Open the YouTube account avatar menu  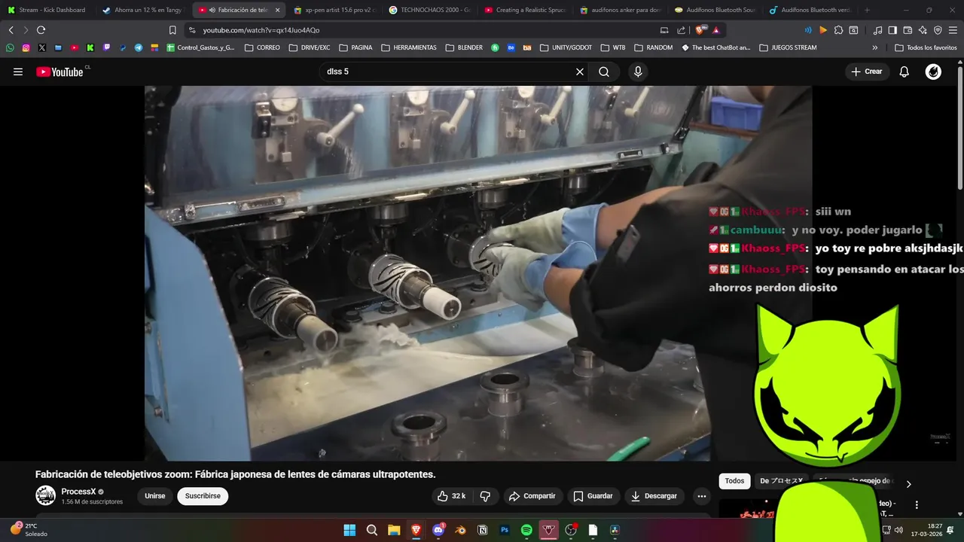tap(933, 72)
